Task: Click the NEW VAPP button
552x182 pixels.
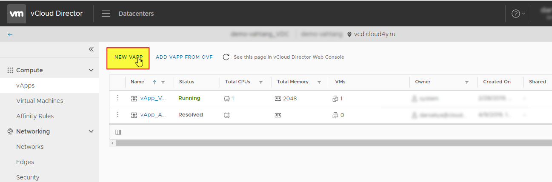Action: pyautogui.click(x=128, y=58)
